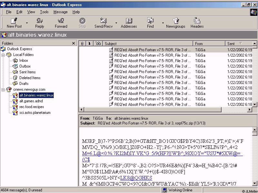Select the rec.food.recipes newsgroup
Screen dimensions: 258x193
(32, 107)
